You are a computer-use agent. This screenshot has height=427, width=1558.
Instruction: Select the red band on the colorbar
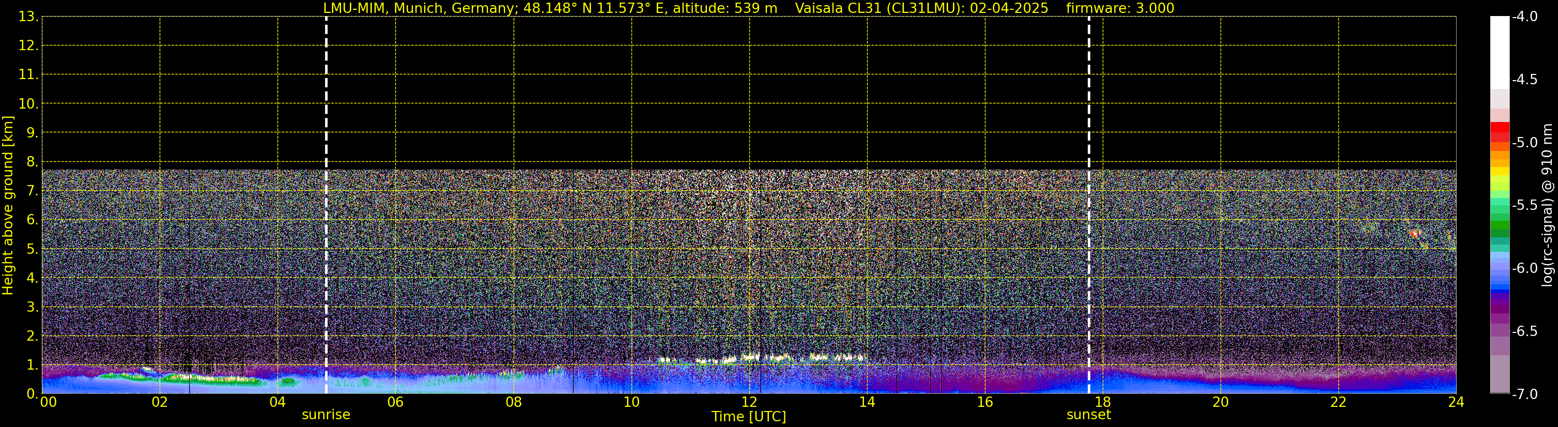coord(1499,129)
